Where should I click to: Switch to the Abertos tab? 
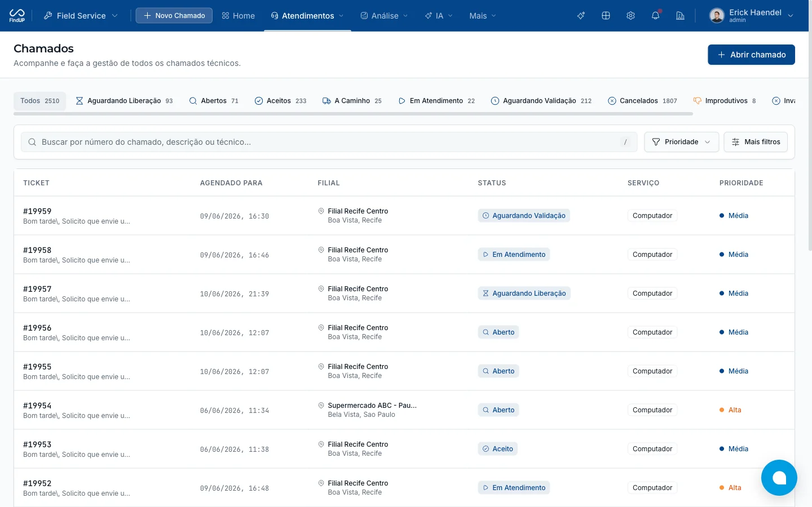(214, 101)
